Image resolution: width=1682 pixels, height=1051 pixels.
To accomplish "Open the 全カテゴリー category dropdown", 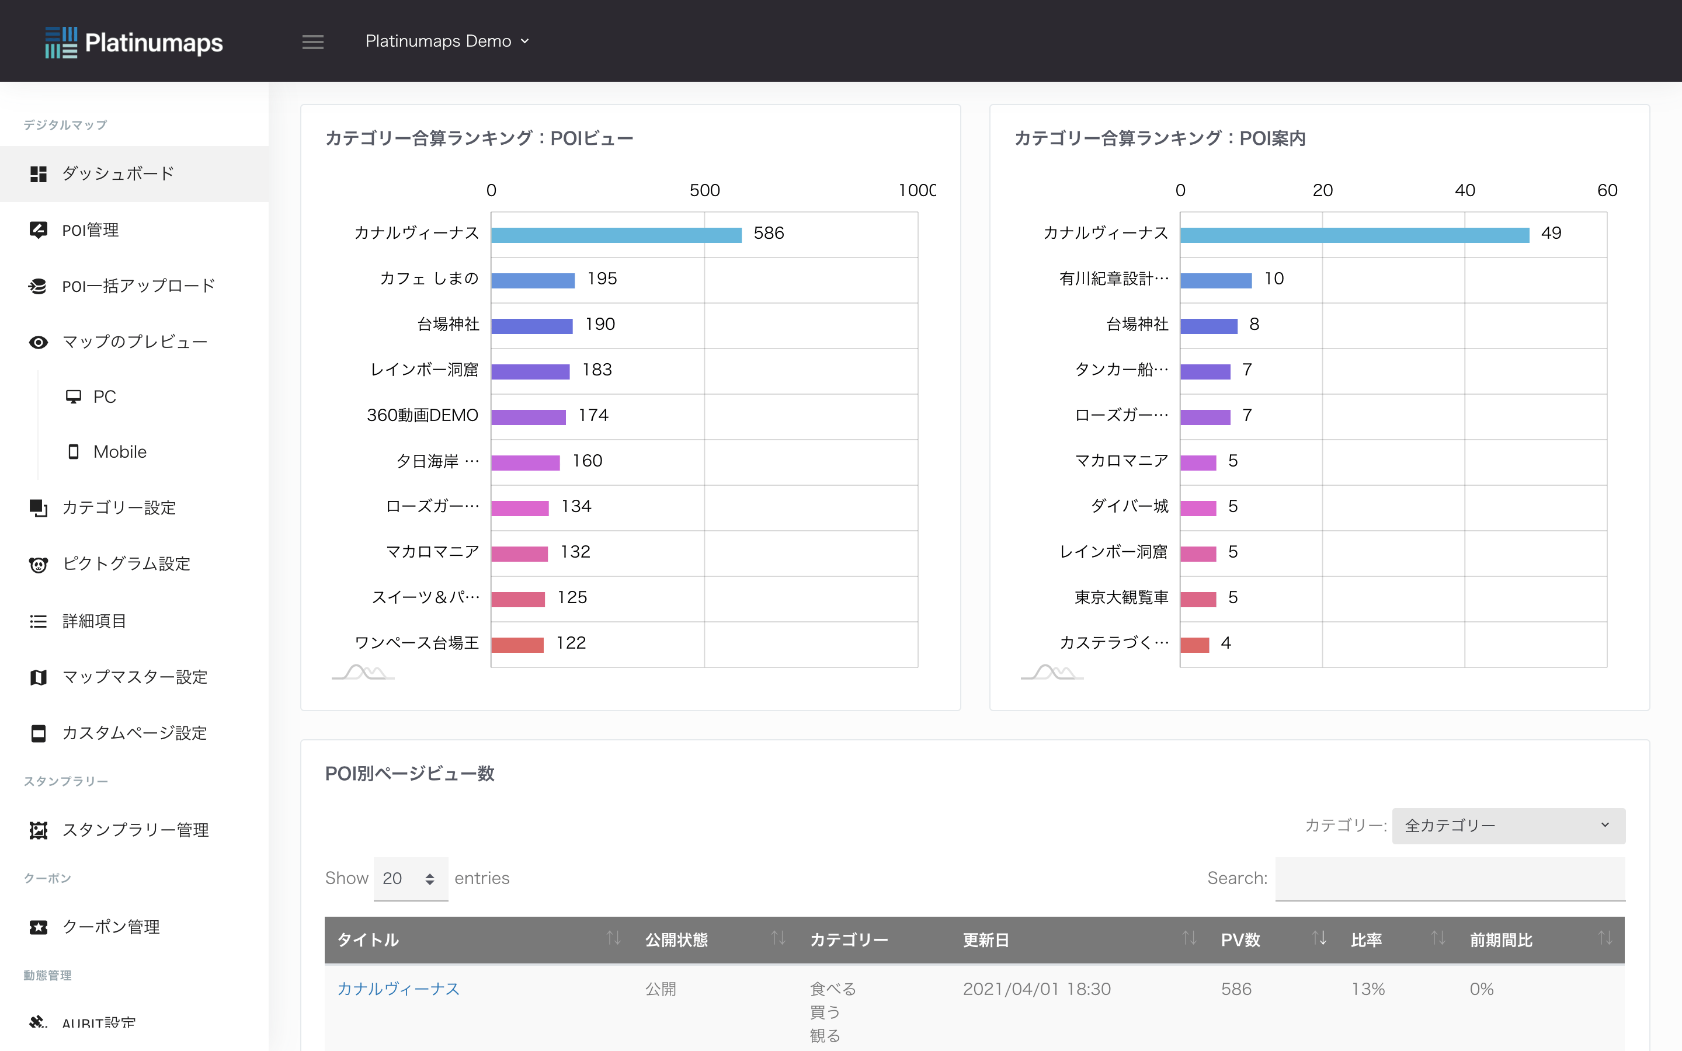I will 1507,826.
